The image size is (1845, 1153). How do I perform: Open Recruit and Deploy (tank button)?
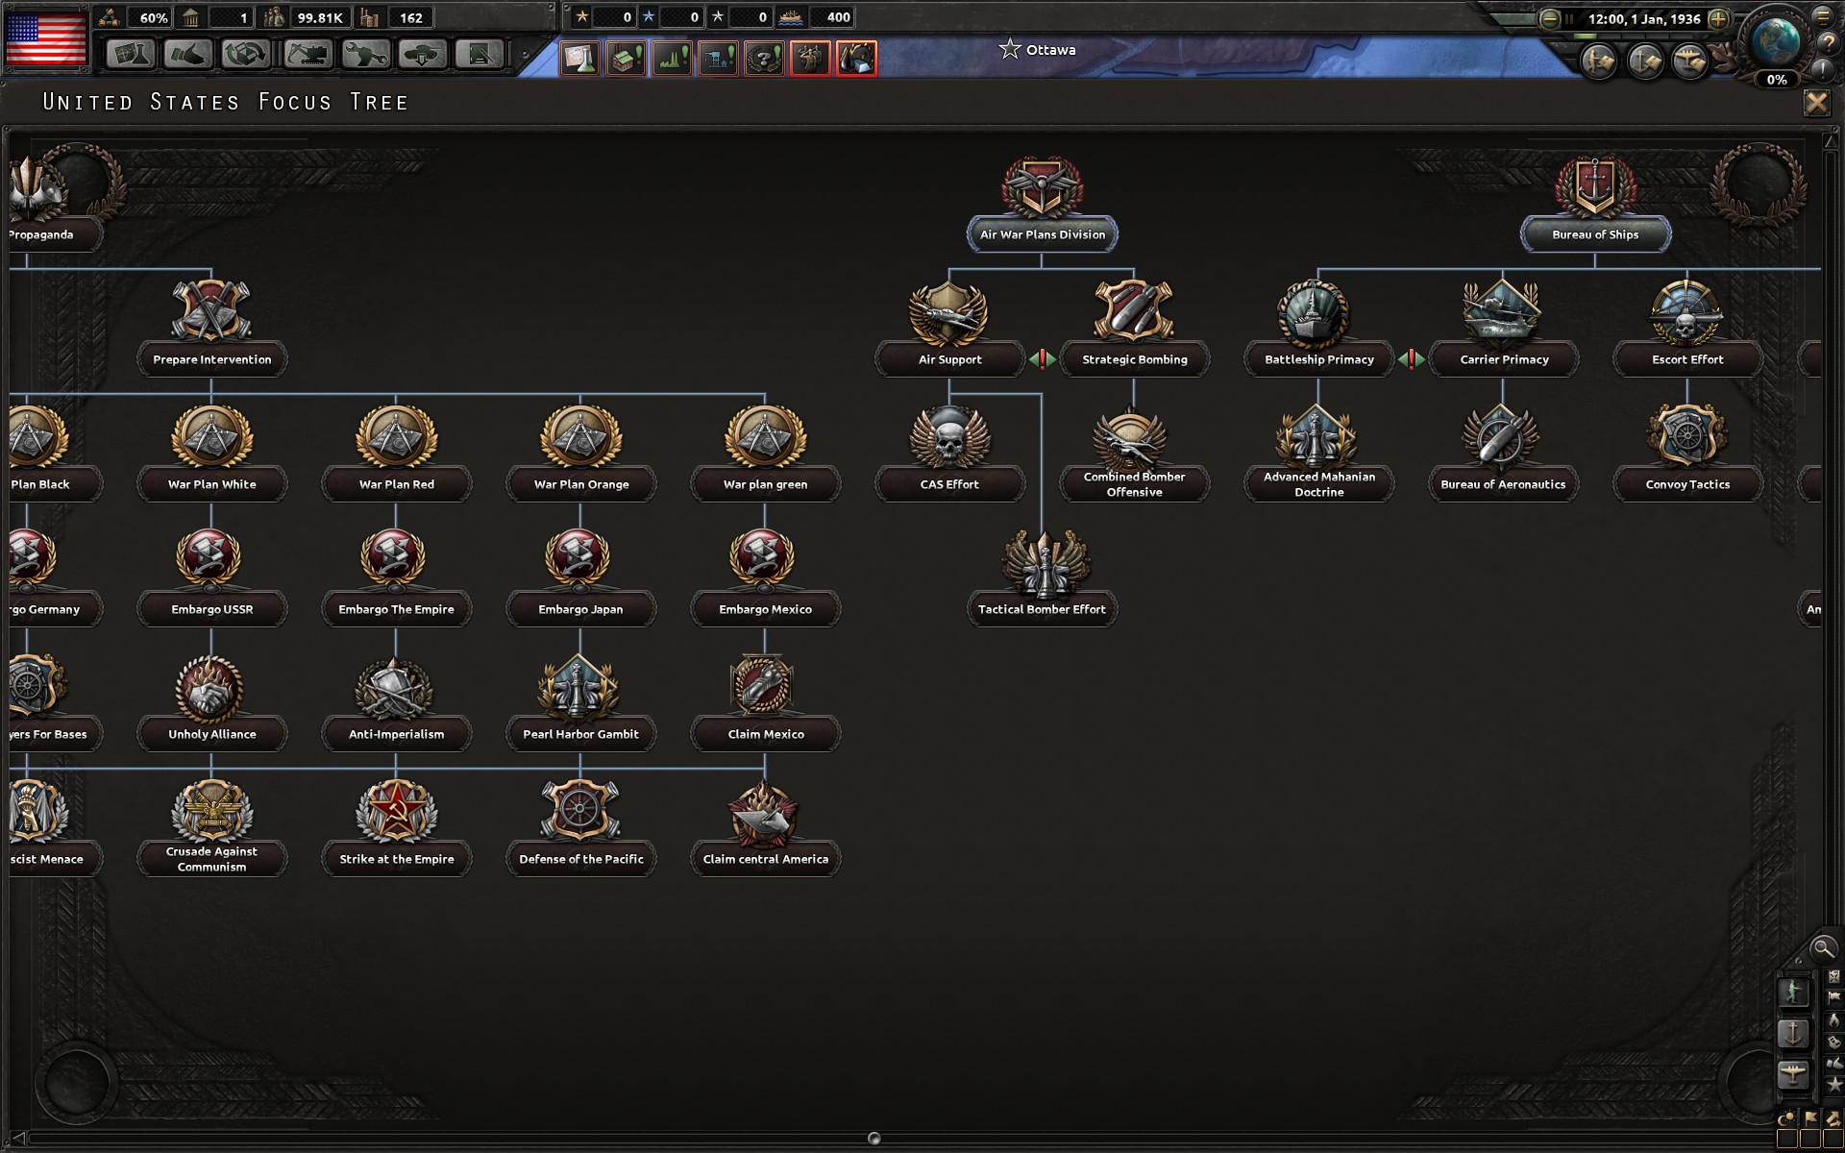click(x=423, y=54)
